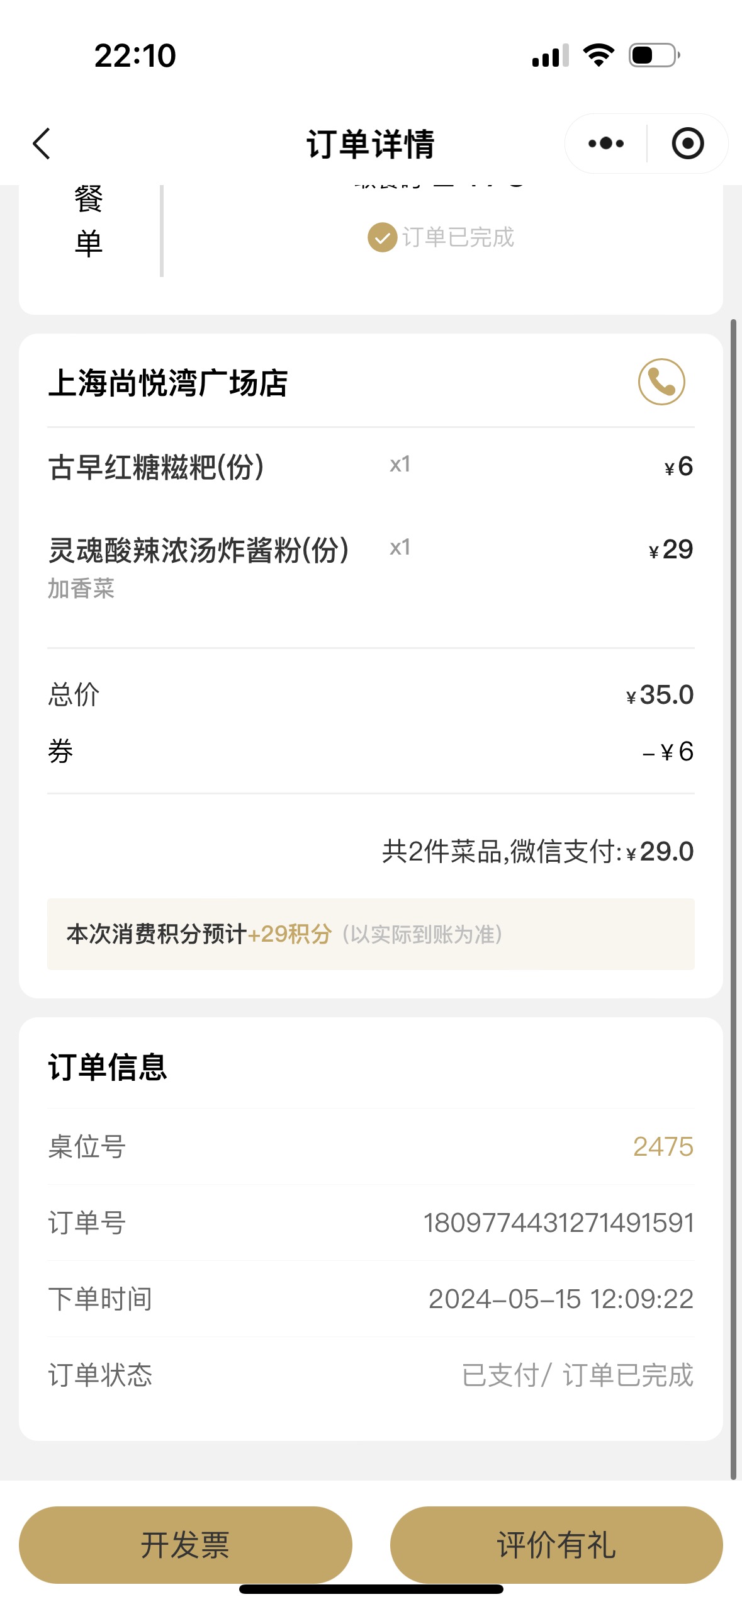Tap the Wi-Fi status icon
This screenshot has width=742, height=1609.
pos(599,55)
